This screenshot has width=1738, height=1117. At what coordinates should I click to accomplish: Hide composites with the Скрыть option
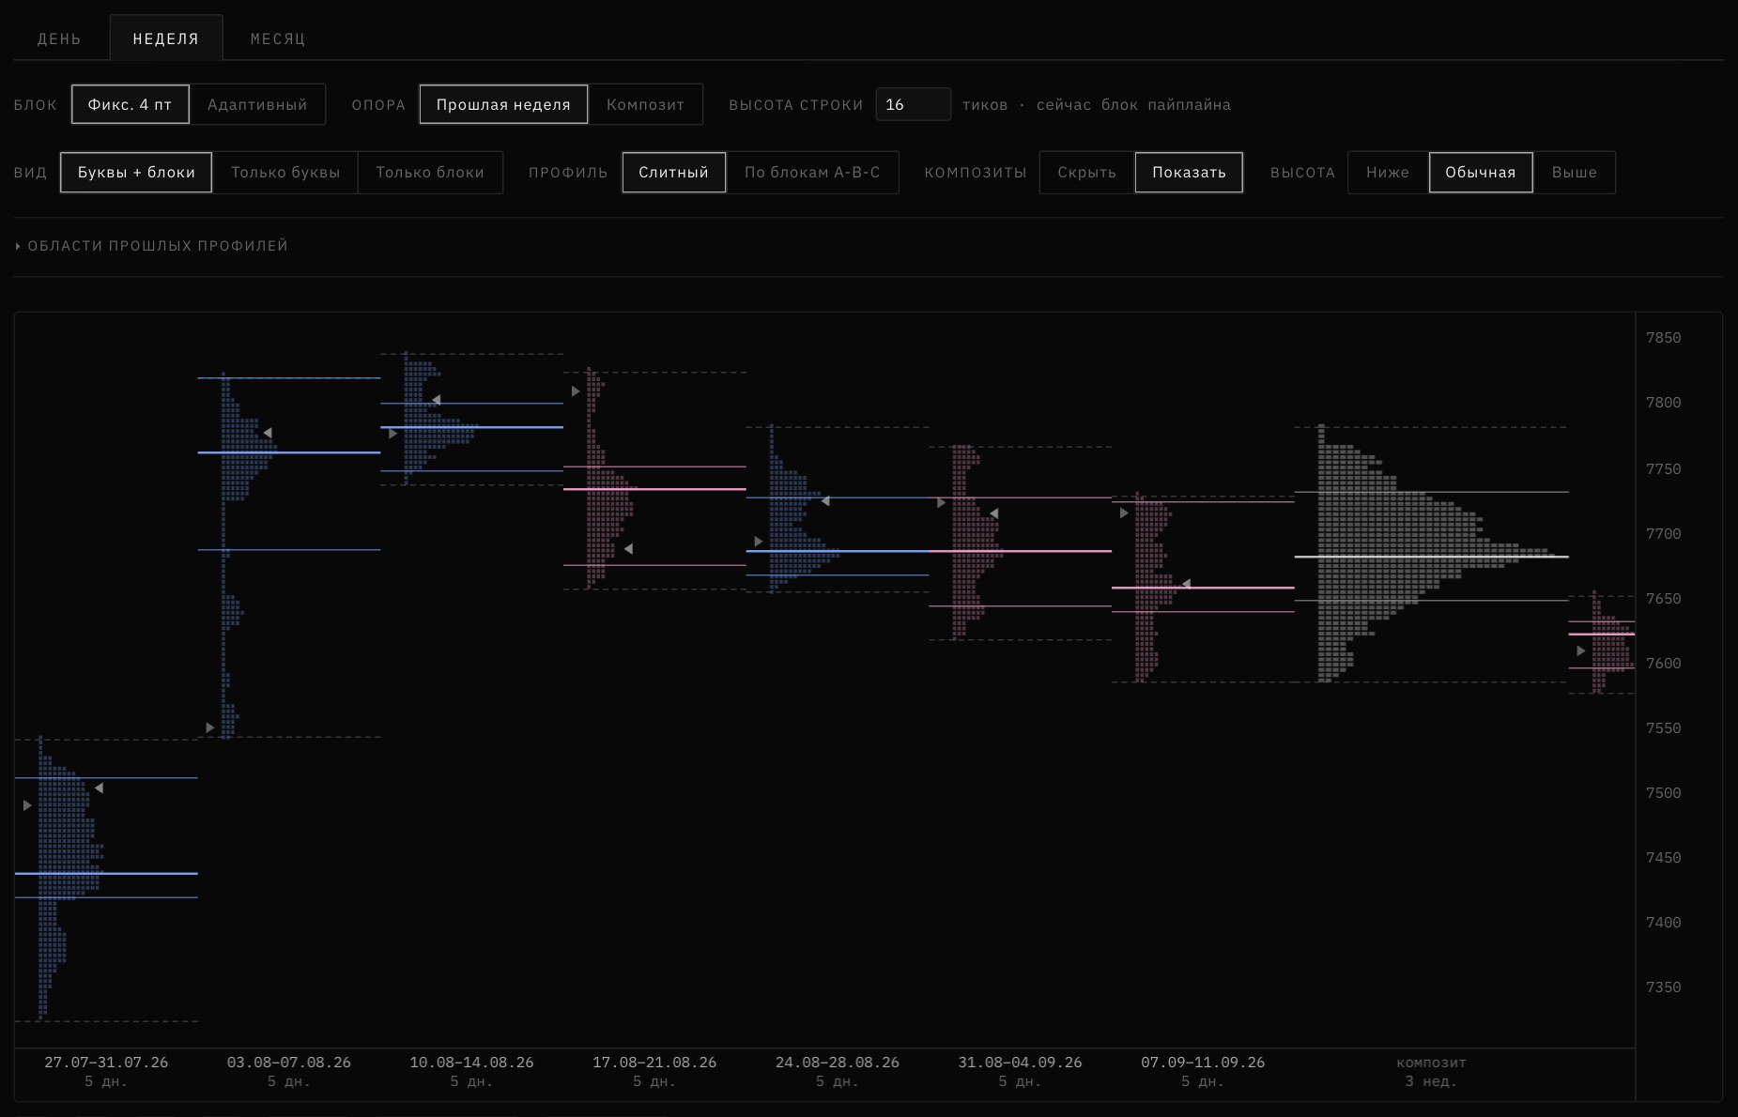(x=1086, y=172)
